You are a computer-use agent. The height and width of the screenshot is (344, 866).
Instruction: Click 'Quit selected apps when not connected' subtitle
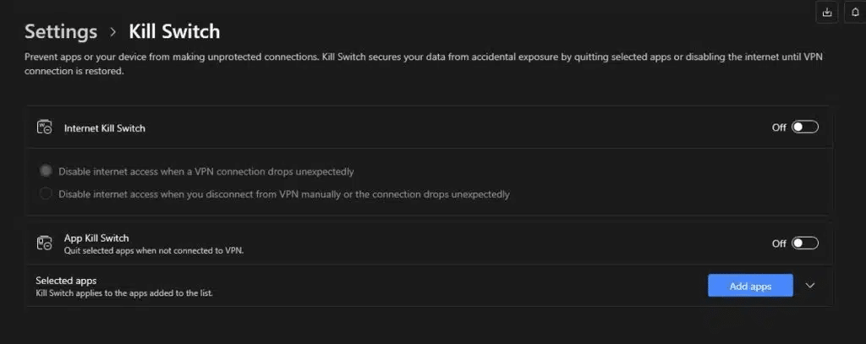point(154,251)
